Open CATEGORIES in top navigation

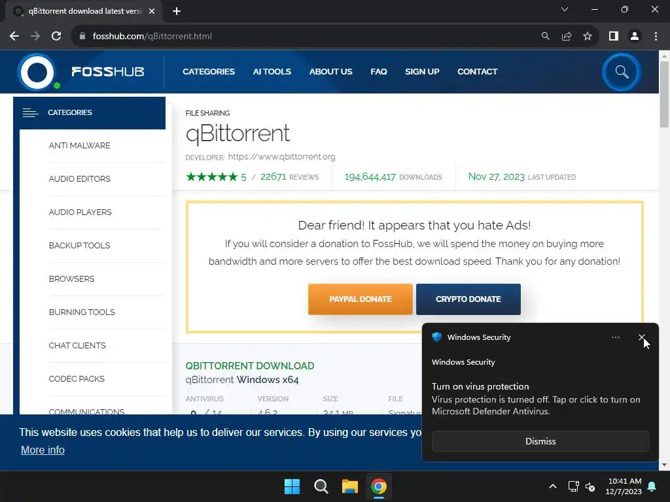[x=209, y=72]
